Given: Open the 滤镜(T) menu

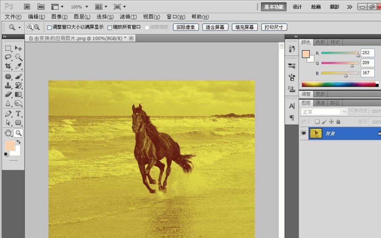Looking at the screenshot, I should click(128, 17).
